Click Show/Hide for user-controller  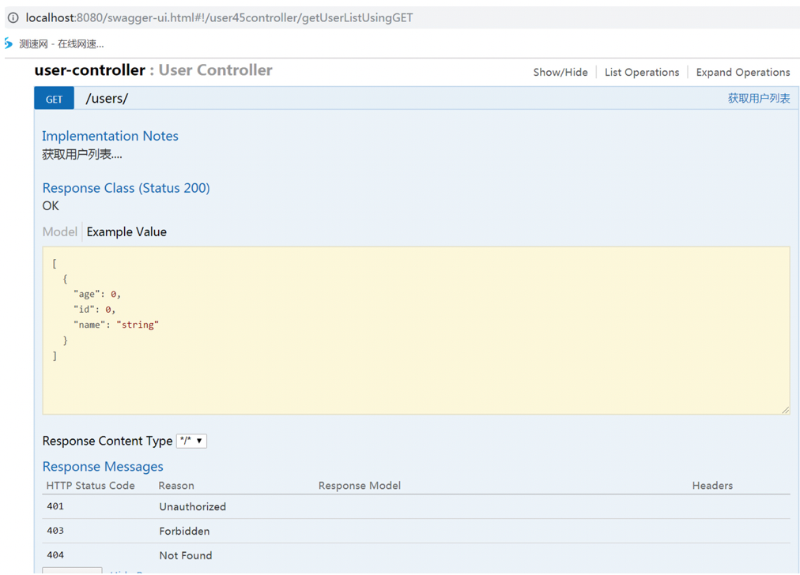tap(560, 73)
